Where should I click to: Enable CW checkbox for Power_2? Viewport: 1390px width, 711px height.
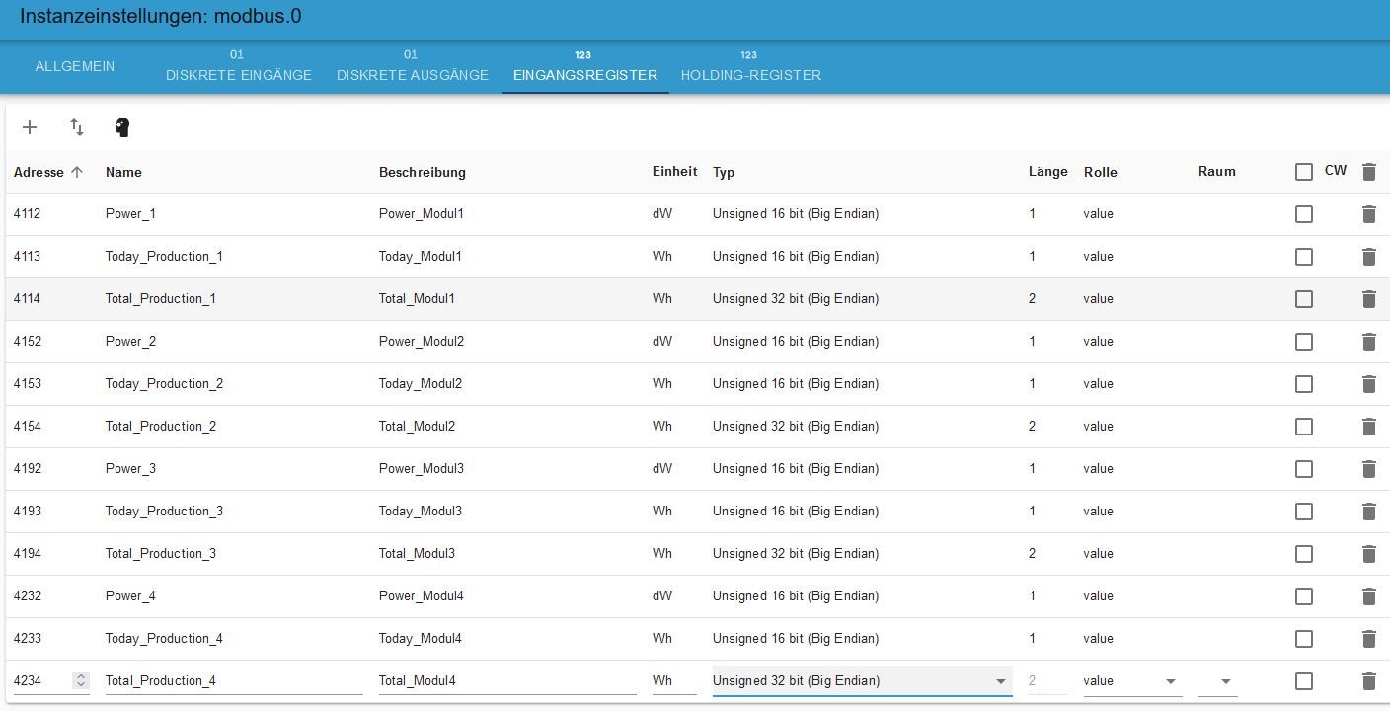click(1304, 342)
